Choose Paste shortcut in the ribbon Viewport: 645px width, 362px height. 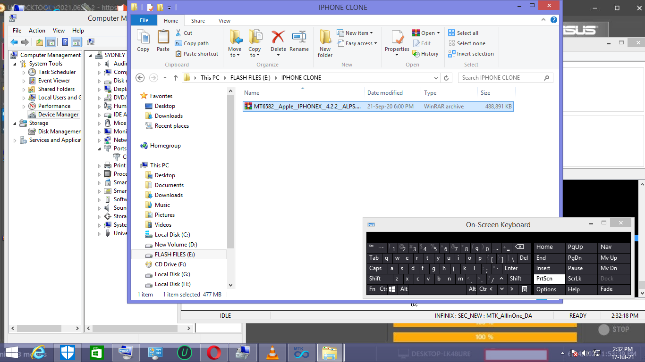pos(197,54)
